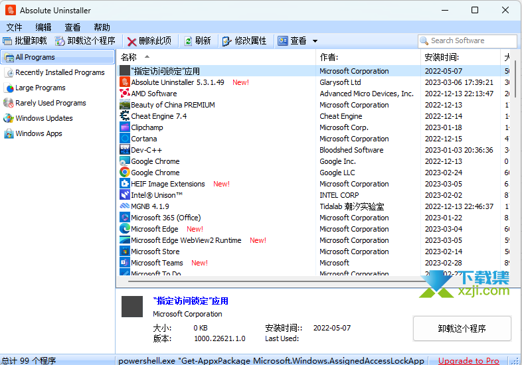This screenshot has width=522, height=365.
Task: Click the Microsoft Teams app icon
Action: [125, 263]
